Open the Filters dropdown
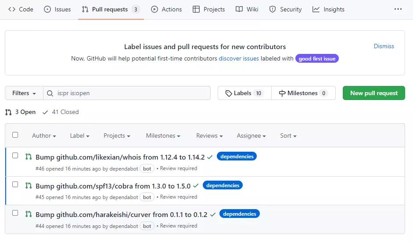Screen dimensions: 413x242 pos(24,93)
